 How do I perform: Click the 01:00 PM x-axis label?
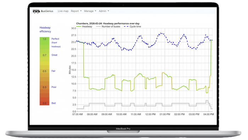165,114
